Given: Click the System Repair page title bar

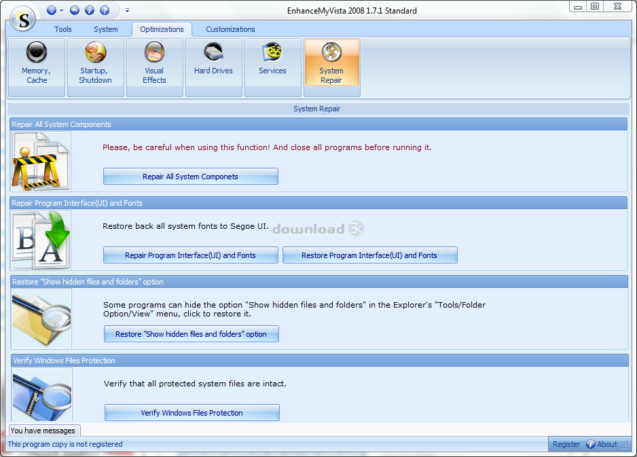Looking at the screenshot, I should (318, 109).
